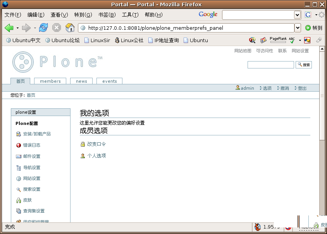The height and width of the screenshot is (234, 327).
Task: Click the Google logo in the toolbar
Action: 208,14
